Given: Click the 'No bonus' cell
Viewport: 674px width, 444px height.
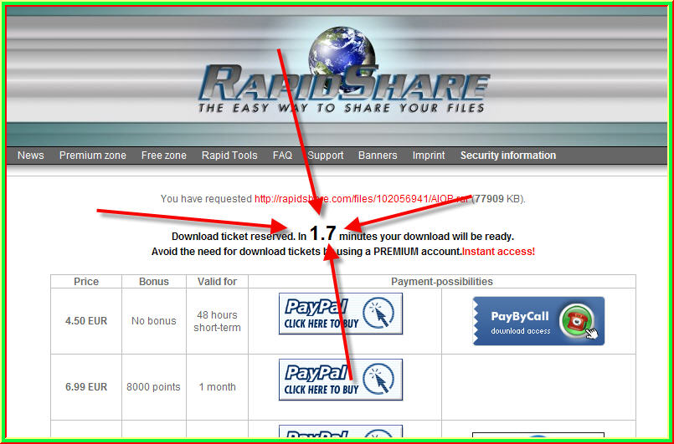Looking at the screenshot, I should tap(154, 321).
